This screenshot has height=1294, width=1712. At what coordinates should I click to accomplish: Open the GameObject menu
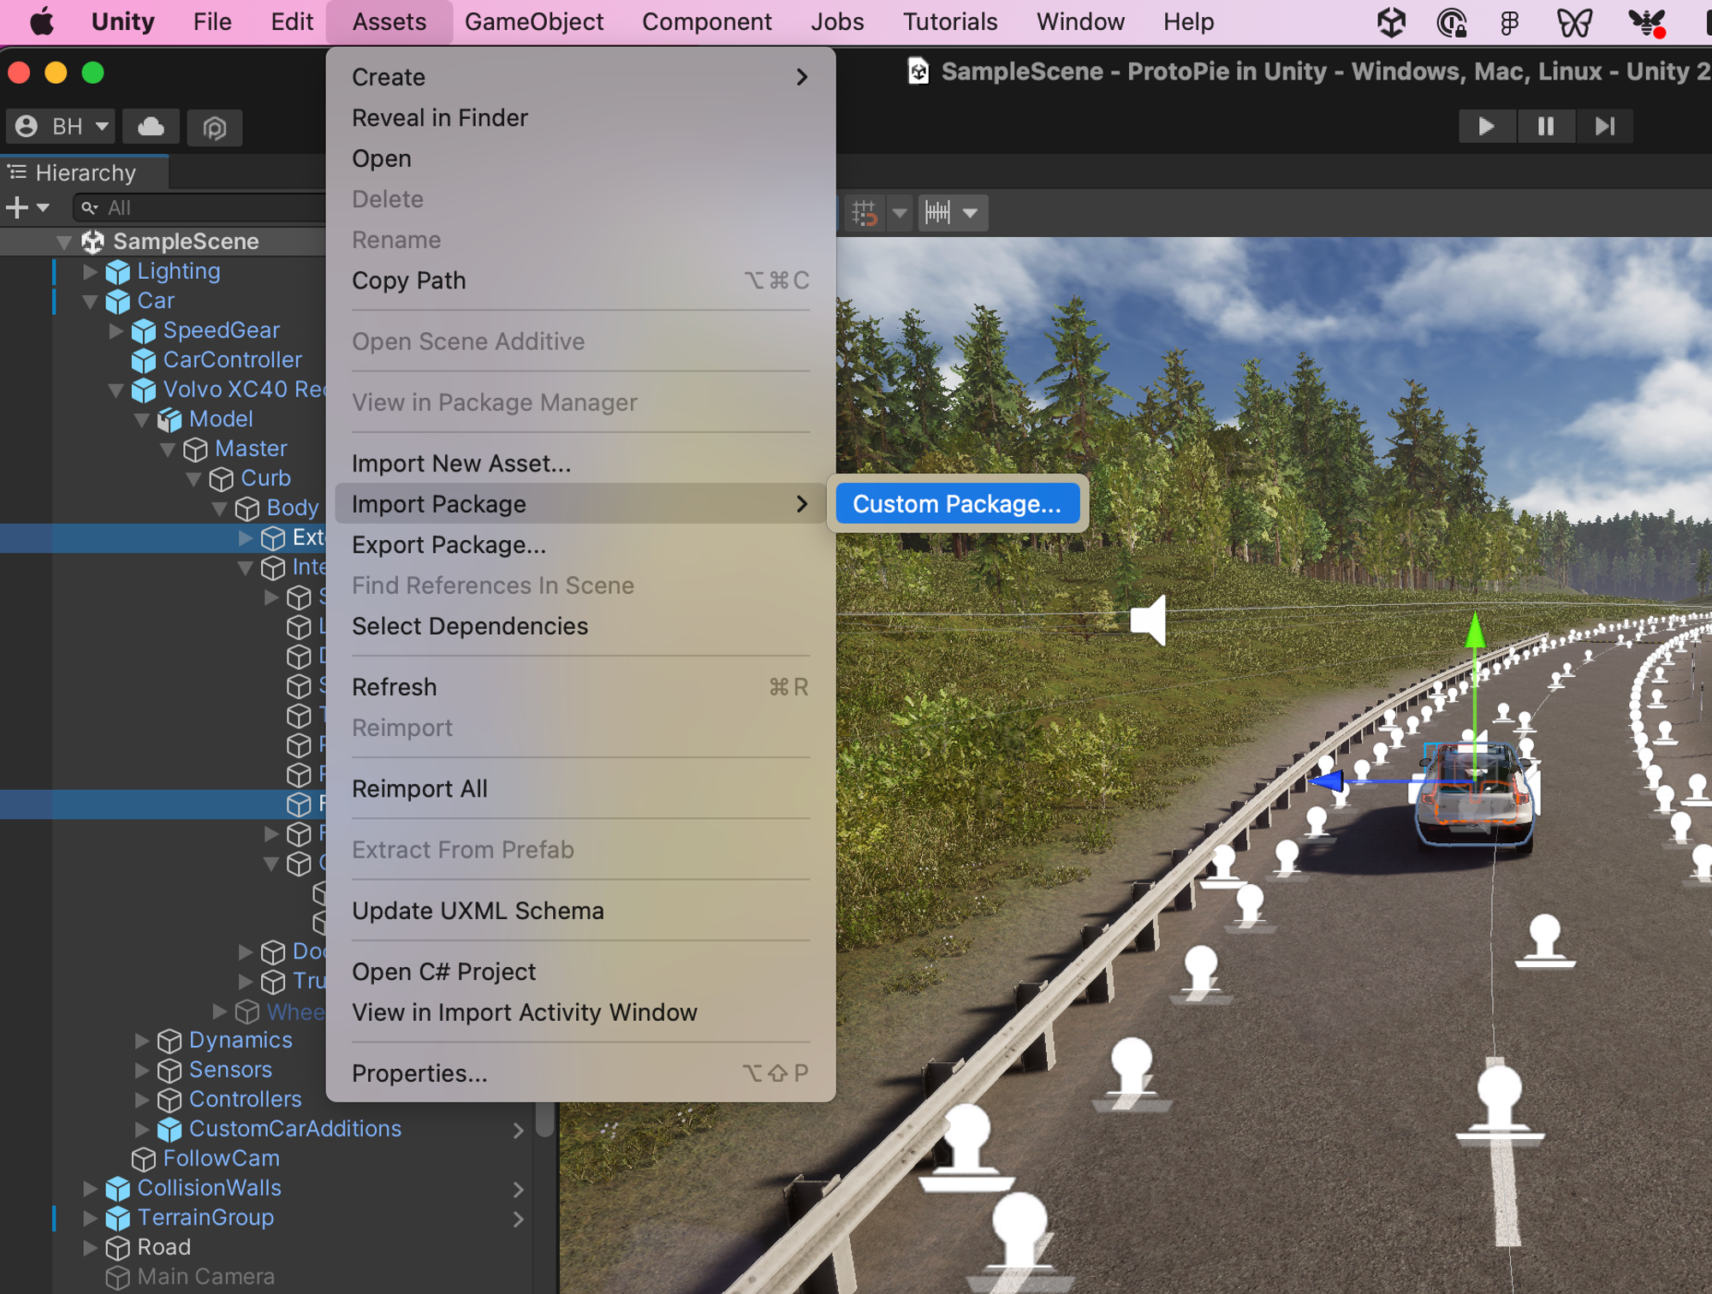pyautogui.click(x=534, y=22)
